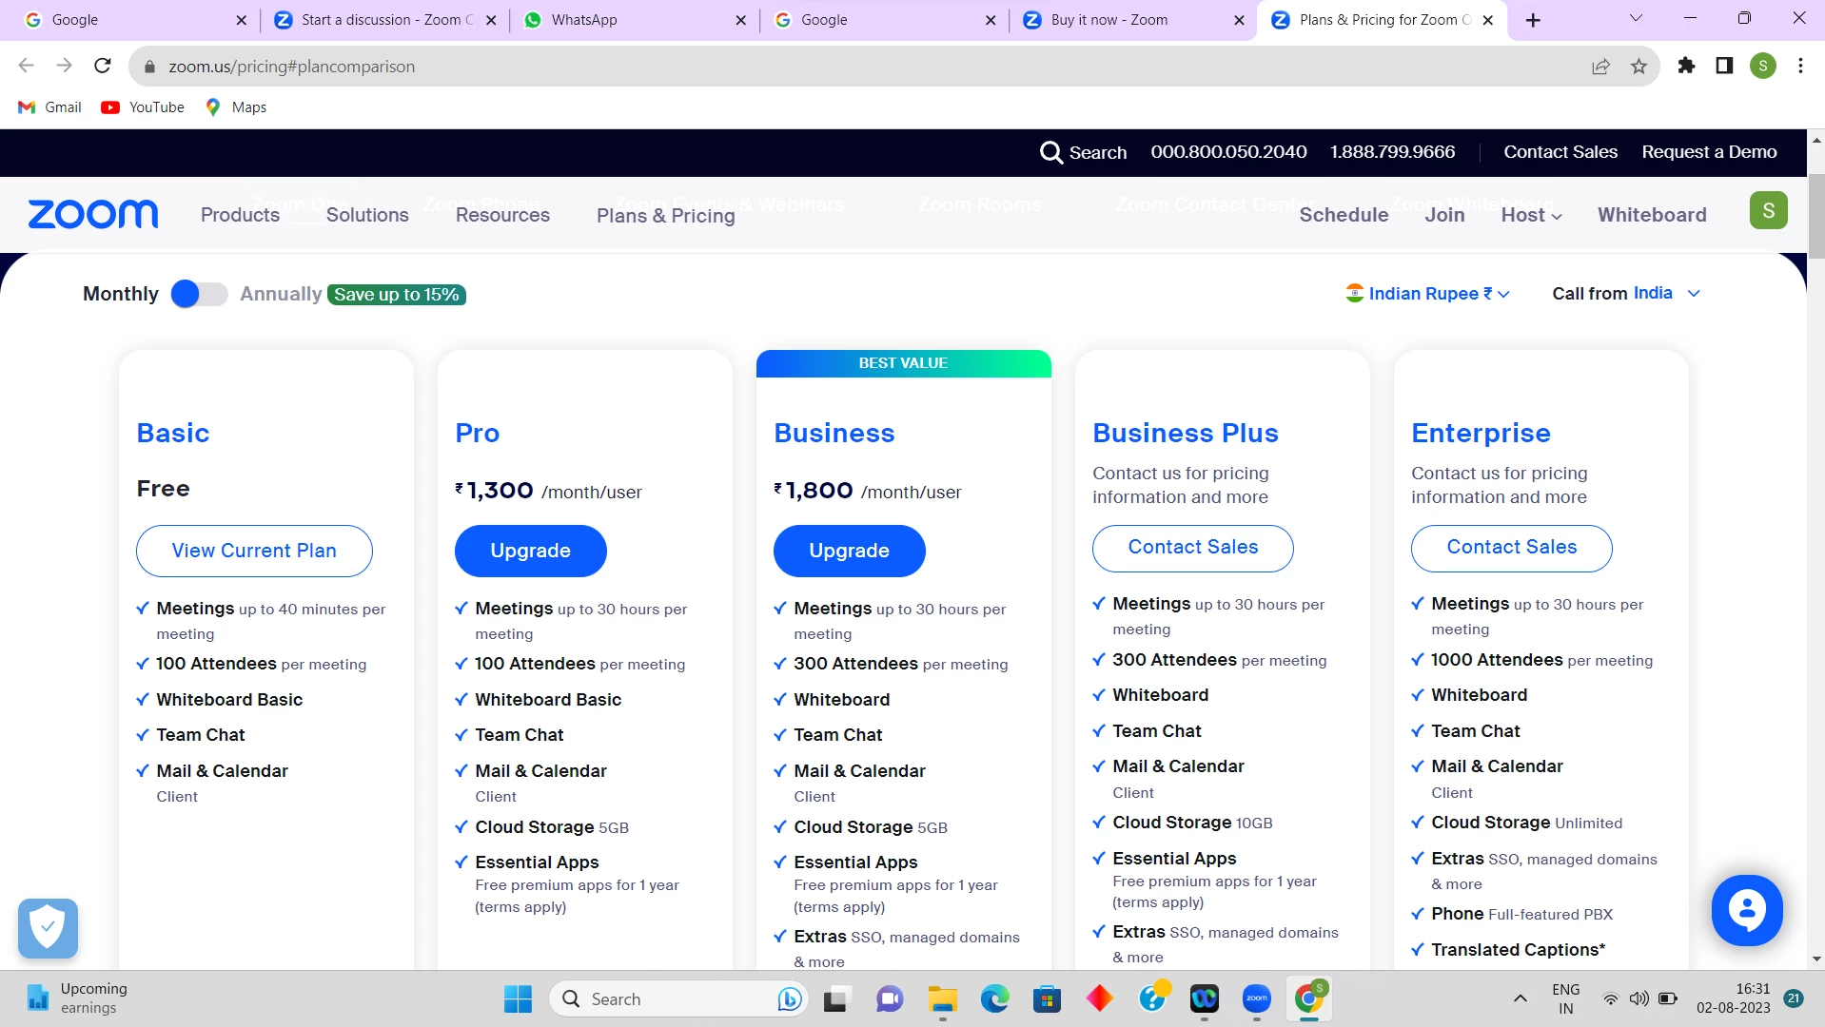Open the browser extensions puzzle icon
1825x1027 pixels.
[1686, 66]
